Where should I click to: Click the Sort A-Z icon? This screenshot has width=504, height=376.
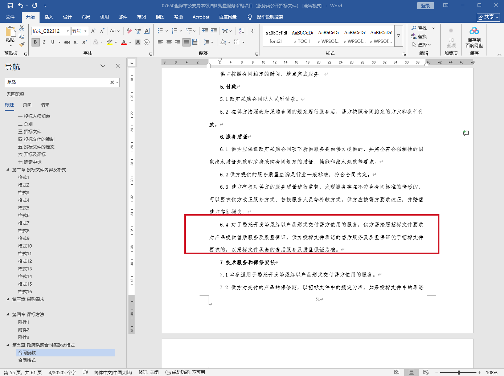241,31
